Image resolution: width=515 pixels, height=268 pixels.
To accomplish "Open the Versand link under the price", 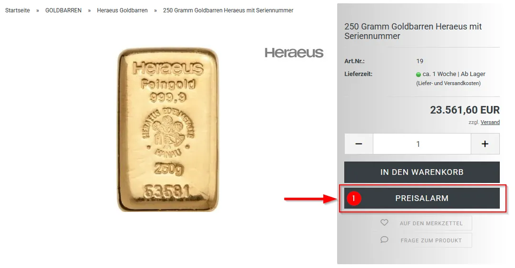I will [490, 122].
